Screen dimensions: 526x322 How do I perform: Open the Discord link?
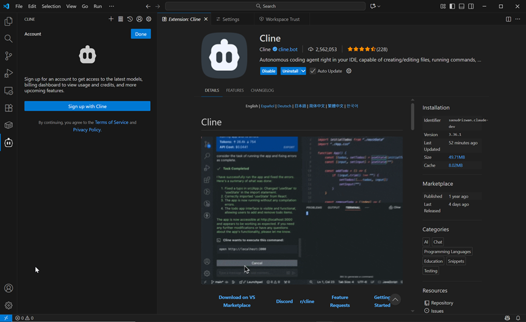(x=284, y=301)
